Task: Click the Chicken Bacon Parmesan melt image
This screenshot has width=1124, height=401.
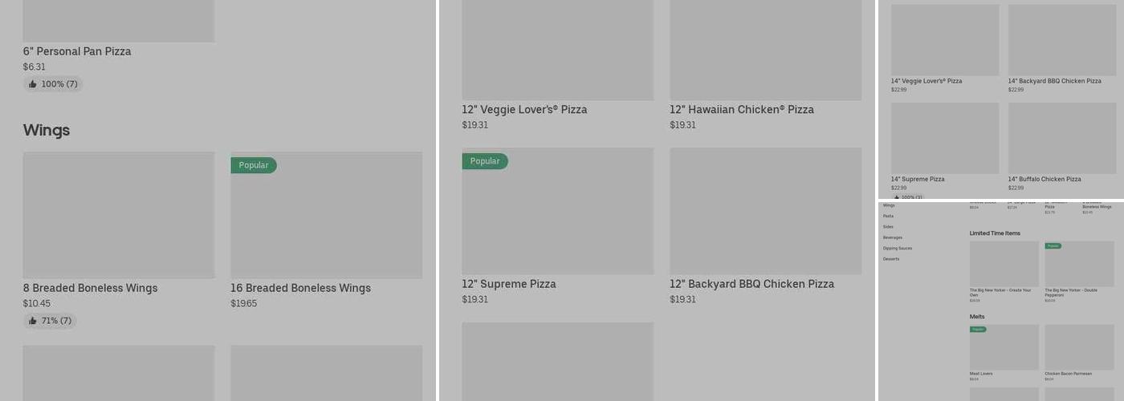Action: (x=1079, y=347)
